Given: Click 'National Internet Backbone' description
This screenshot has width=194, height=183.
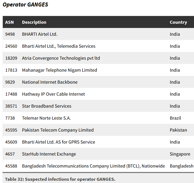Looking at the screenshot, I should 50,82.
